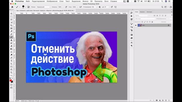Toggle pressure for size button
The width and height of the screenshot is (182, 102).
tap(112, 7)
